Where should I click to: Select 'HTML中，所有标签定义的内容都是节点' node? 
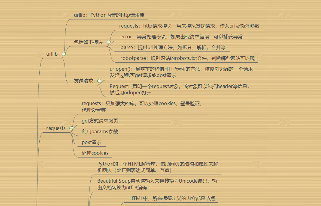coord(172,198)
